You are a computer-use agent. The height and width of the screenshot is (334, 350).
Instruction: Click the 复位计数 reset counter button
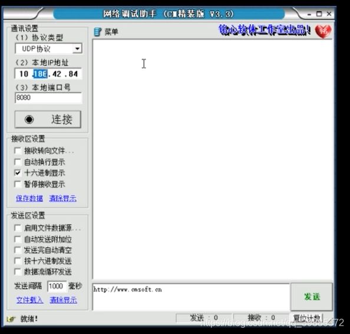click(x=307, y=318)
